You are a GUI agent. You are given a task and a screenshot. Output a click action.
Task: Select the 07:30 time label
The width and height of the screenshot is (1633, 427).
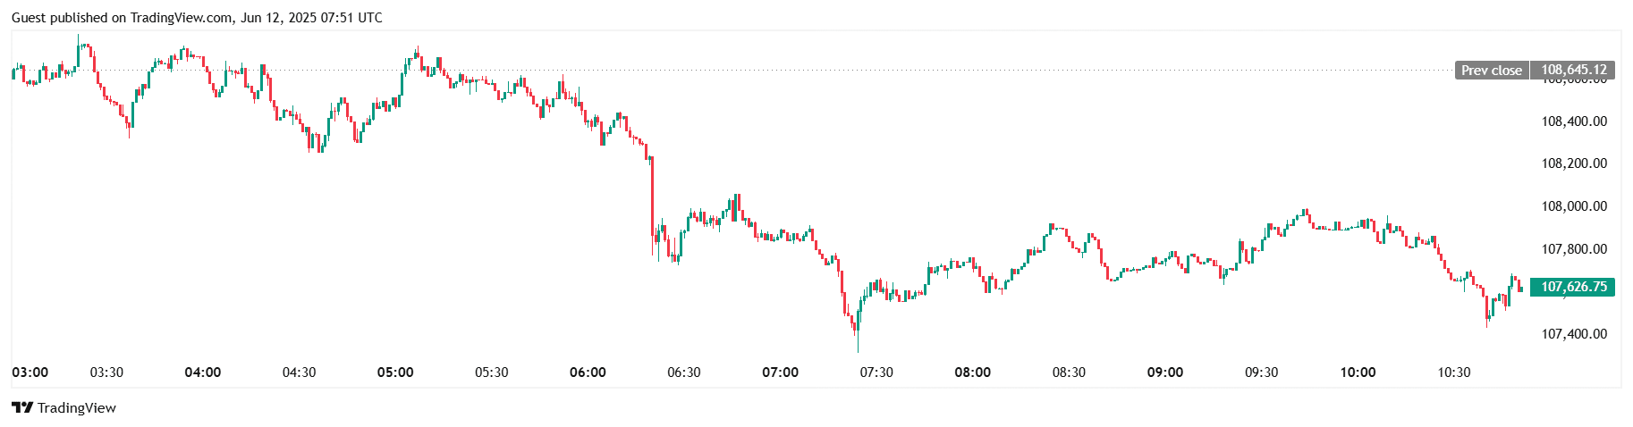pos(876,373)
